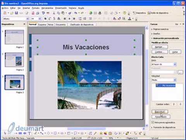Click the Mis Vacaciones title text
The image size is (186, 140).
pyautogui.click(x=86, y=47)
